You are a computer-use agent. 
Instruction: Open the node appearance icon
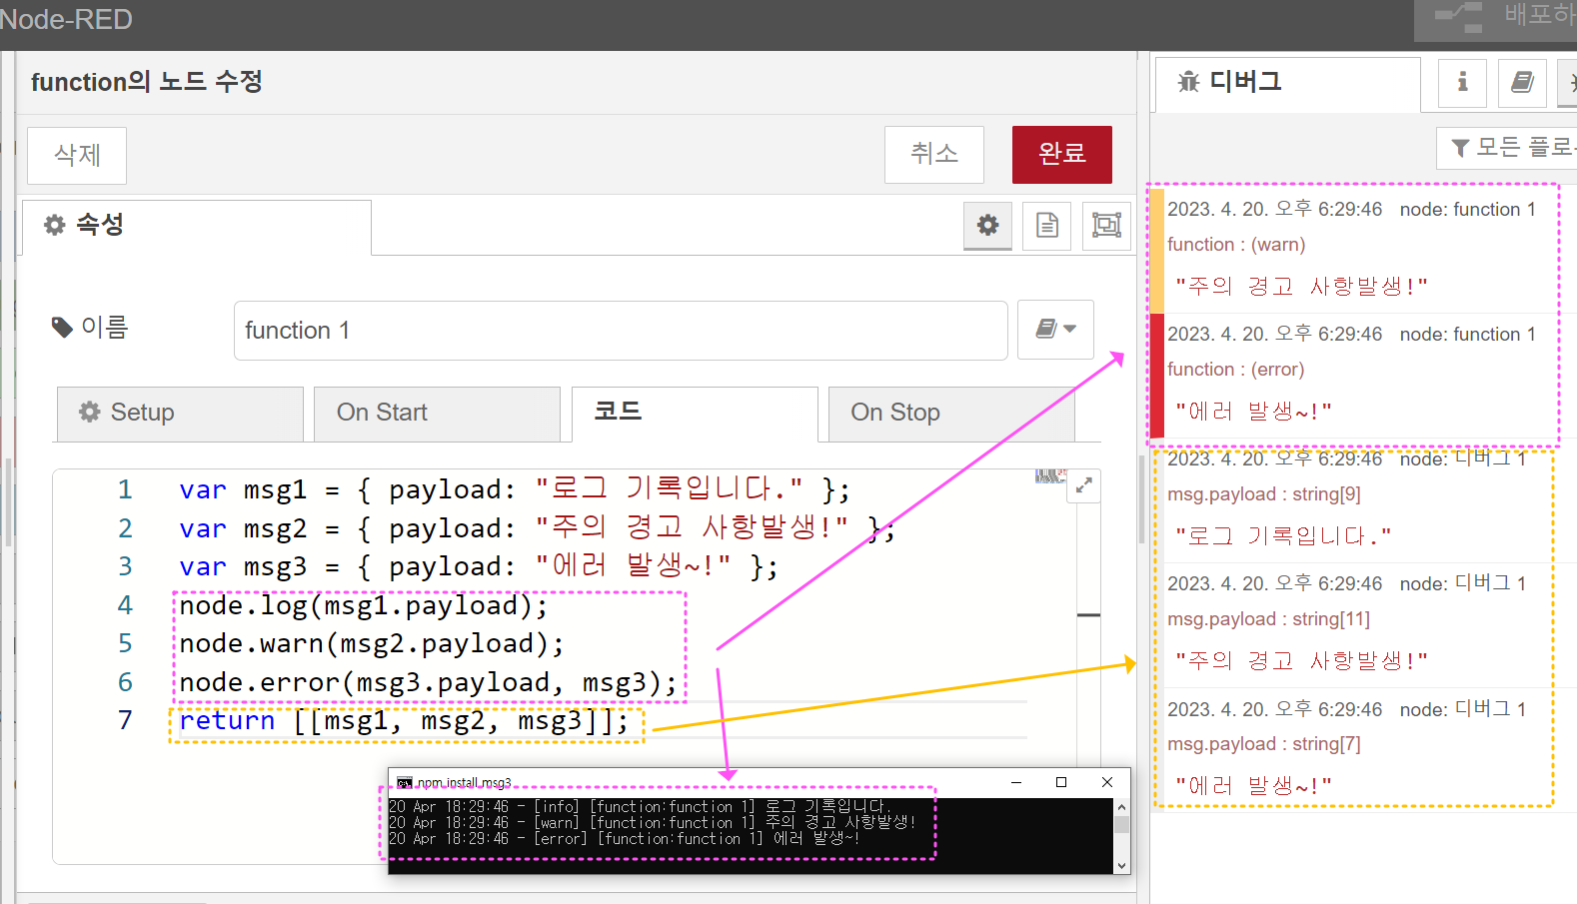pyautogui.click(x=1106, y=225)
